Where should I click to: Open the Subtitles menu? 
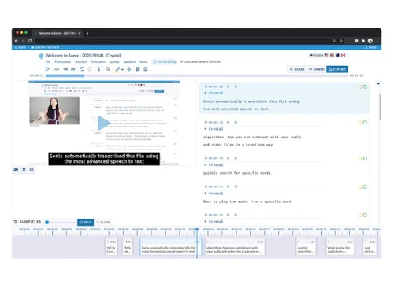80,61
